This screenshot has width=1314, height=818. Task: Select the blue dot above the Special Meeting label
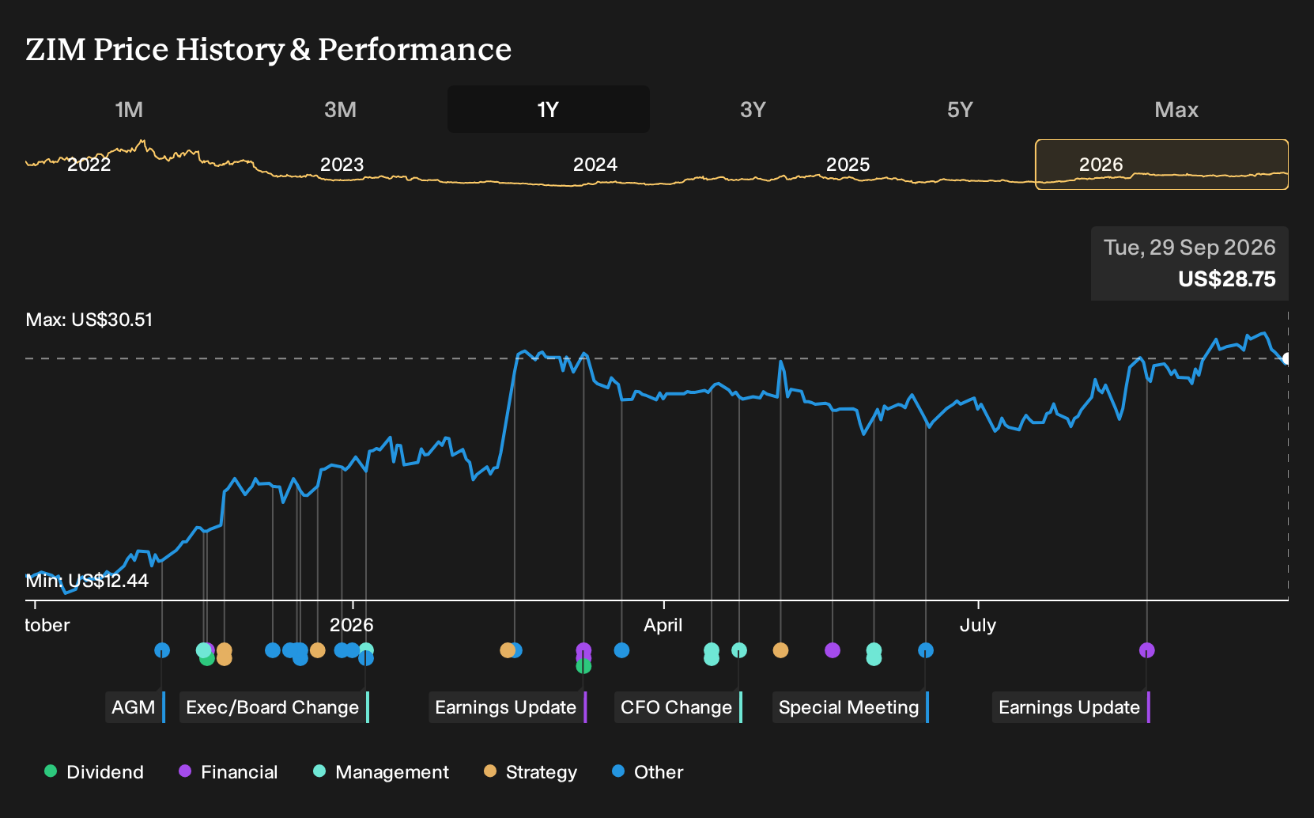[x=926, y=650]
